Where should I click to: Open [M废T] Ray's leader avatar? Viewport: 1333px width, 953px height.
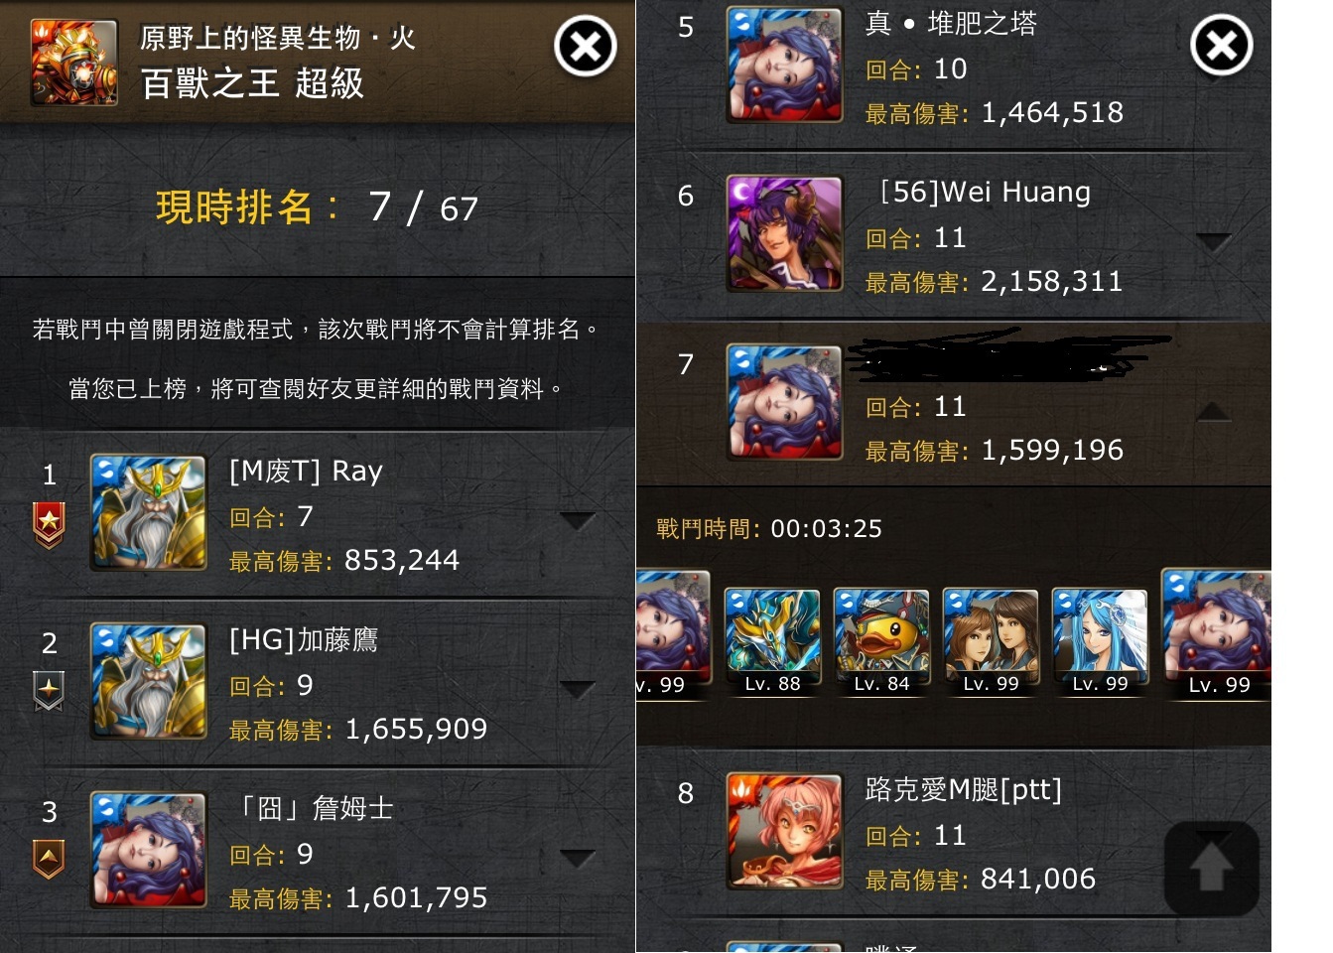coord(149,512)
